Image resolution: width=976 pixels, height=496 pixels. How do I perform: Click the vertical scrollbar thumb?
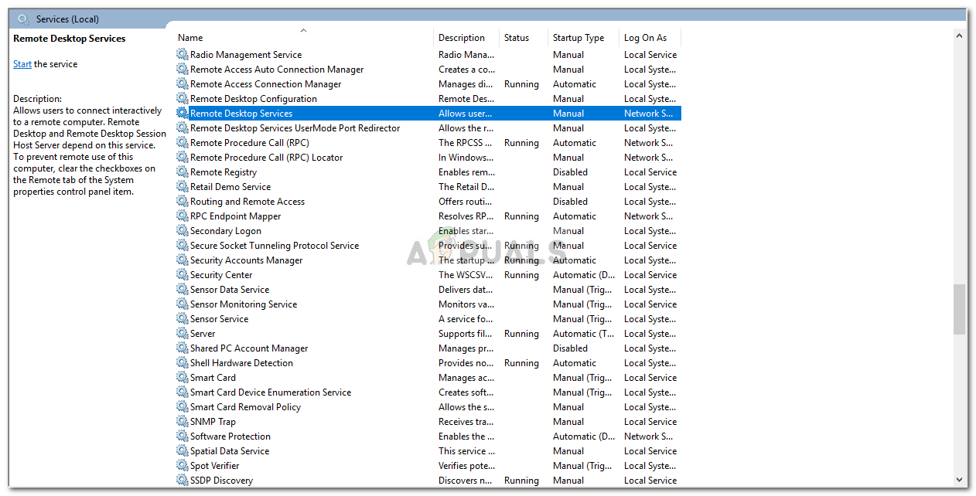tap(960, 309)
